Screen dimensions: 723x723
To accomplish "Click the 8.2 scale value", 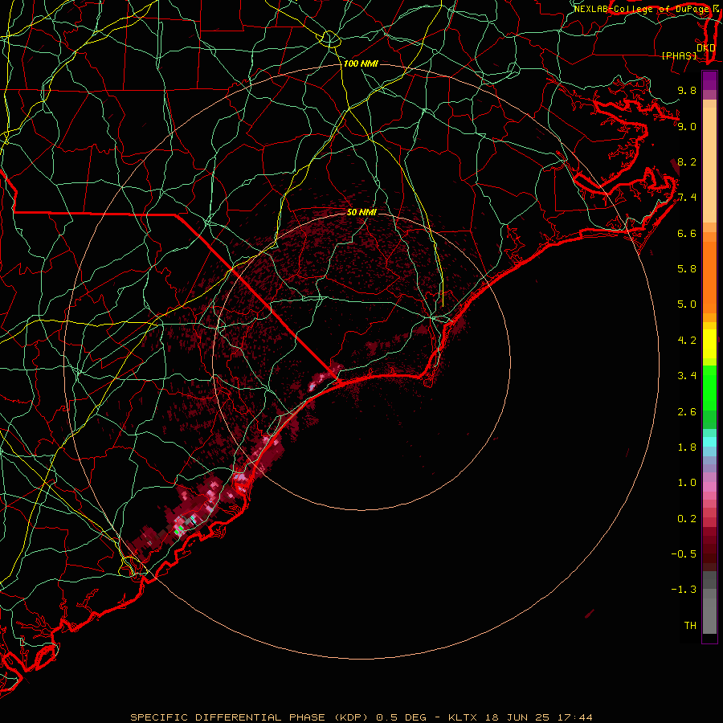I will [x=687, y=161].
